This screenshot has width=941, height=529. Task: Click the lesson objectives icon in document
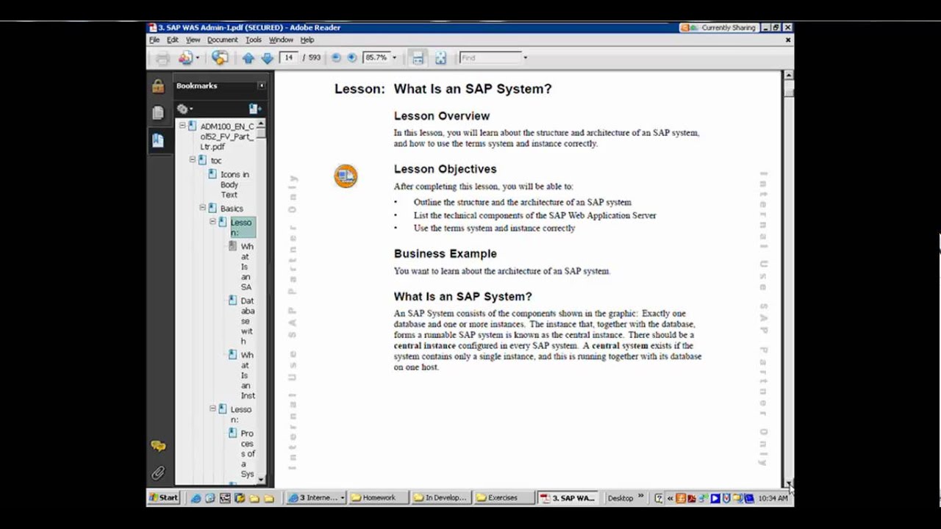click(x=346, y=176)
